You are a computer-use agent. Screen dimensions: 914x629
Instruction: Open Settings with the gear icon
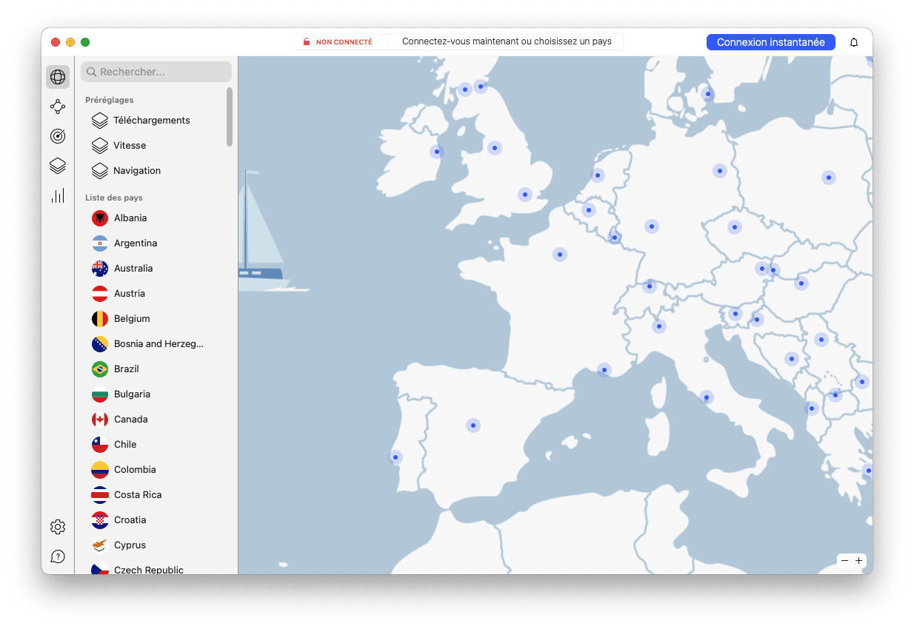58,526
